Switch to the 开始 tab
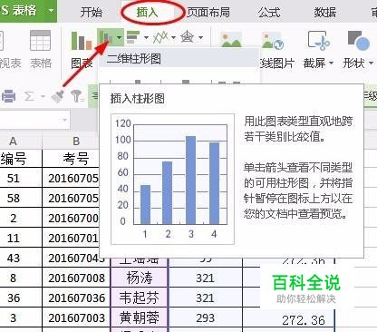The image size is (377, 332). click(x=92, y=12)
